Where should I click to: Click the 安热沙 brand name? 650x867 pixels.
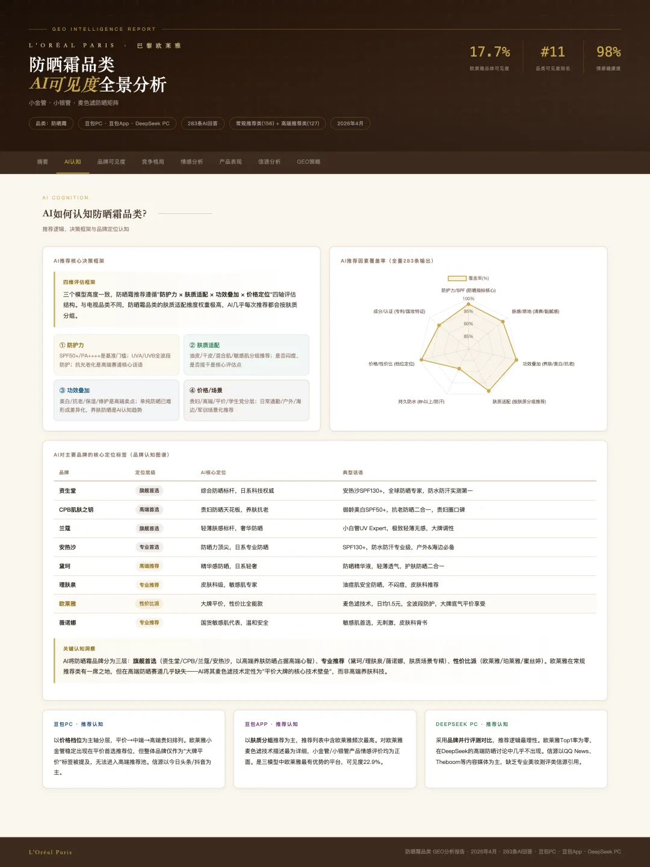pyautogui.click(x=67, y=547)
